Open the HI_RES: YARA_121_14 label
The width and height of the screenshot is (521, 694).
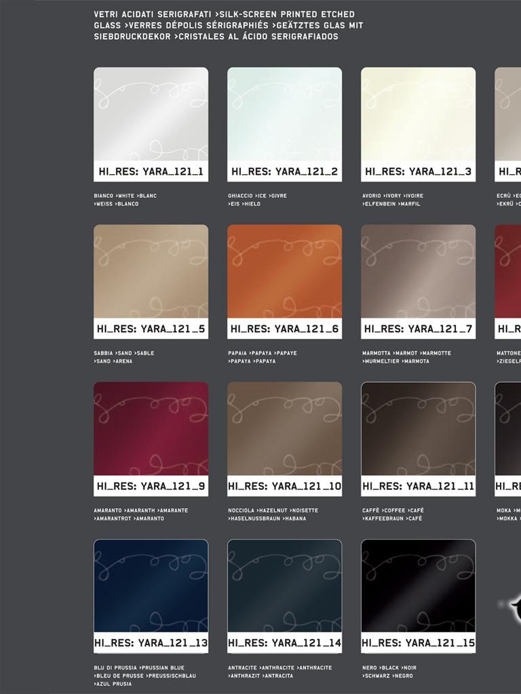point(284,642)
